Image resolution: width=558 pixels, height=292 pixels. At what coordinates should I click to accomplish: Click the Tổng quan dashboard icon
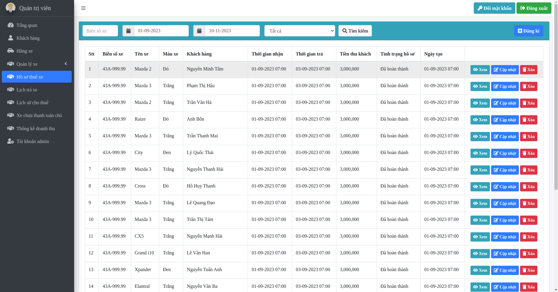(x=10, y=25)
